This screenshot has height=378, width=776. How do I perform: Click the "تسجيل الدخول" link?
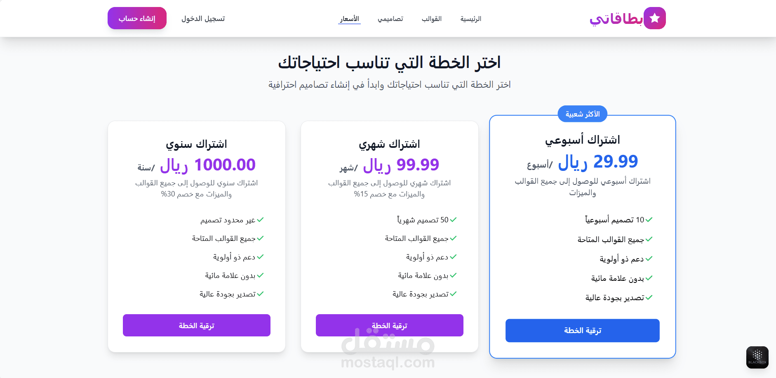203,19
